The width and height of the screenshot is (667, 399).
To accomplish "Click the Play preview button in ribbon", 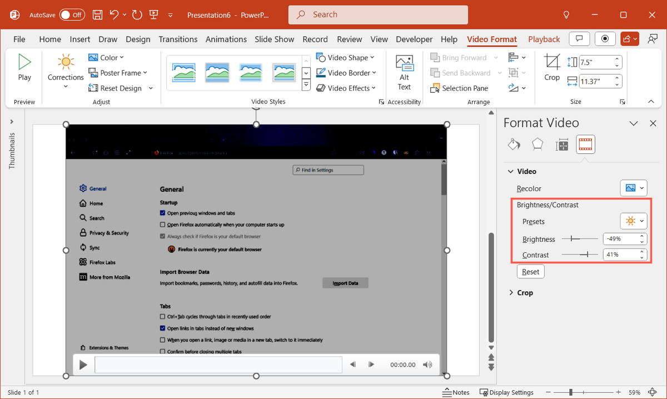I will click(24, 68).
